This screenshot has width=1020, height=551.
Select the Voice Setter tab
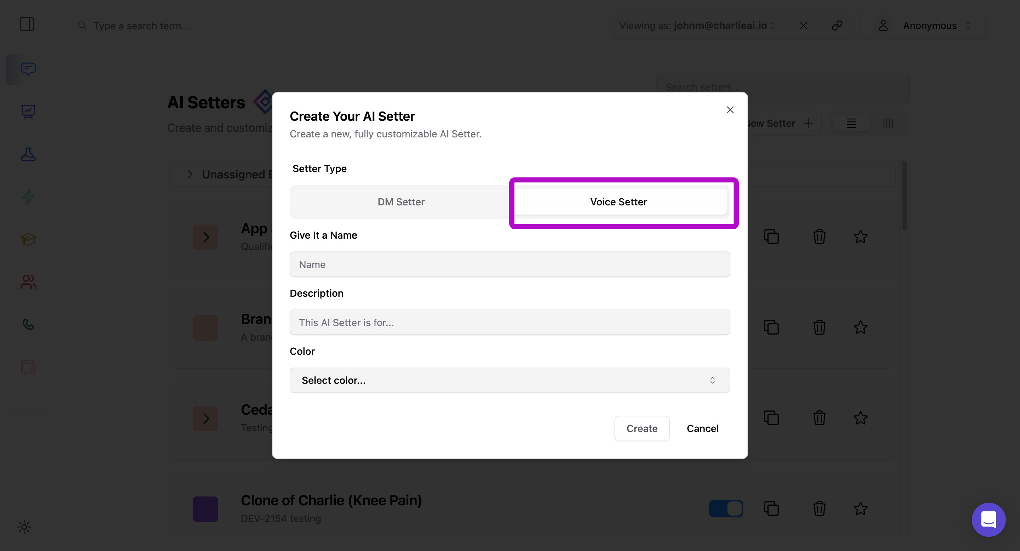tap(618, 202)
